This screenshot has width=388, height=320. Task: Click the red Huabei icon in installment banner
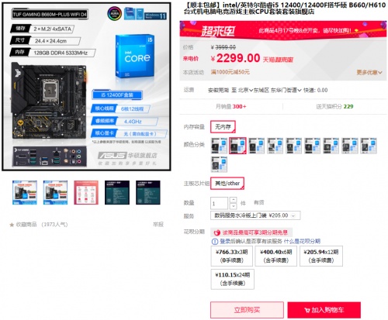click(x=217, y=232)
